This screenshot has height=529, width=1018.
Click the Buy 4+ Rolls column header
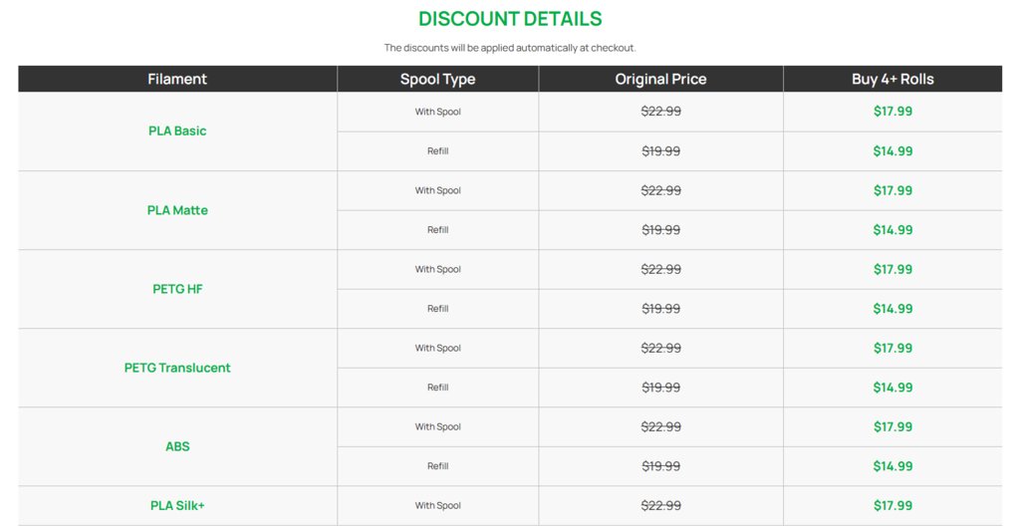point(892,79)
